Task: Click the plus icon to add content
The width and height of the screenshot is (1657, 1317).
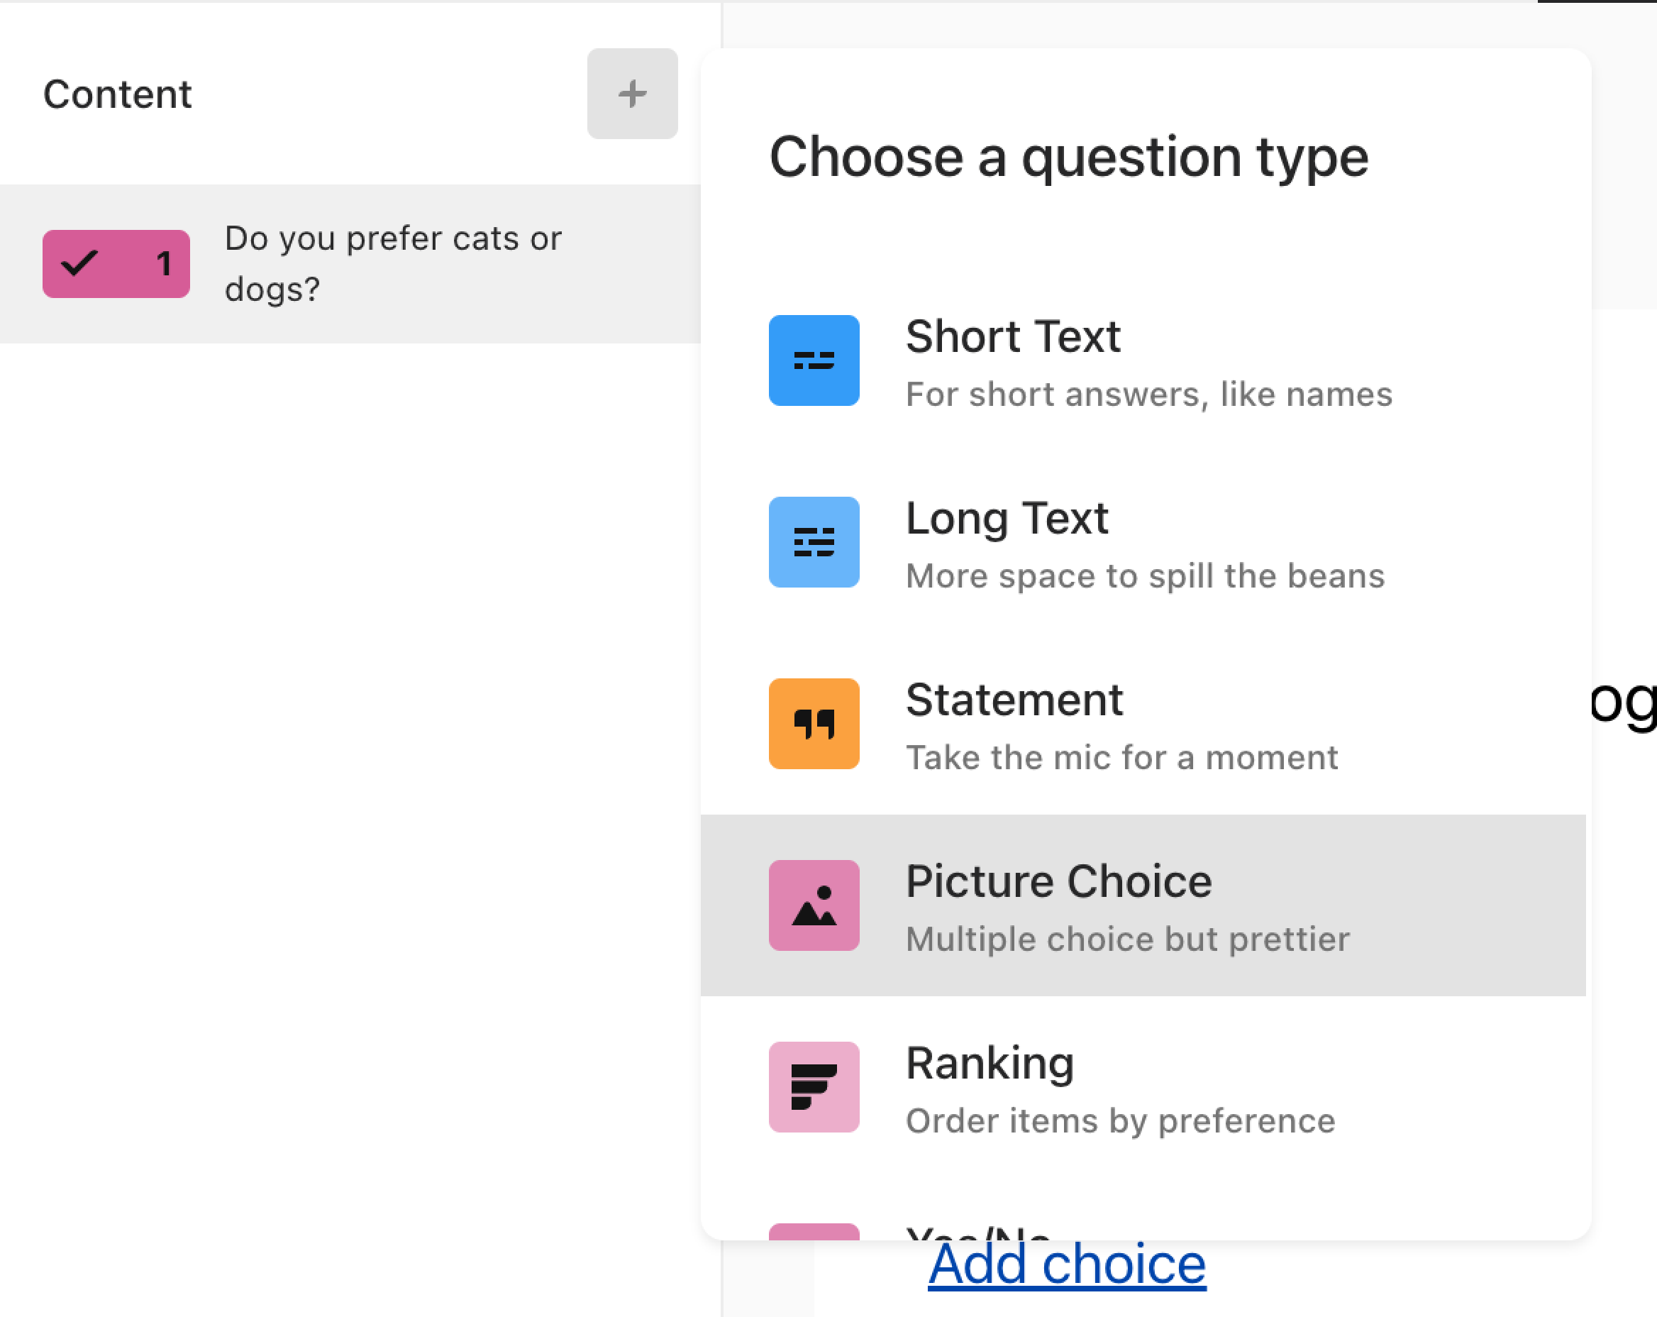Action: click(x=632, y=94)
